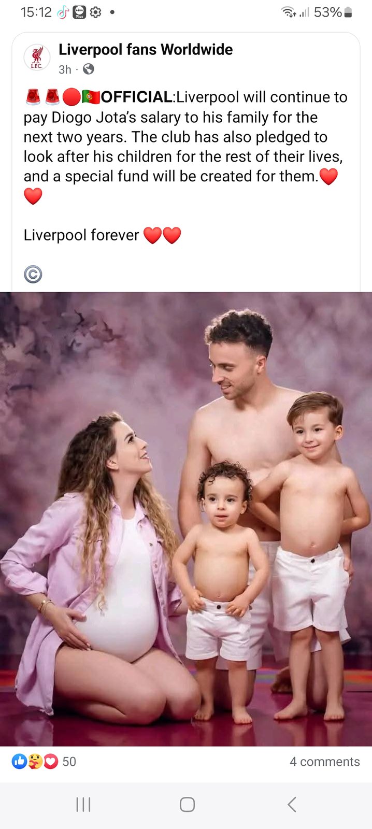
Task: Tap the 3h post timestamp
Action: (65, 69)
